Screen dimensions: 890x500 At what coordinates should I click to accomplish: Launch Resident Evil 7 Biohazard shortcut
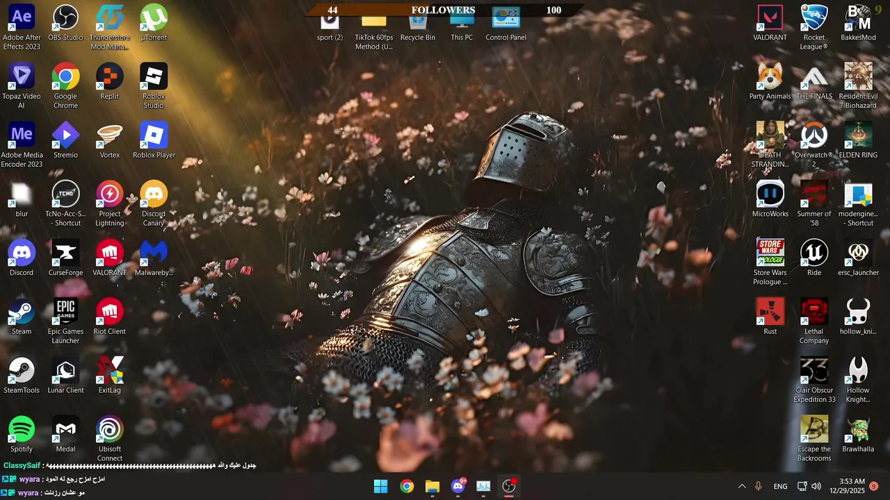(858, 87)
